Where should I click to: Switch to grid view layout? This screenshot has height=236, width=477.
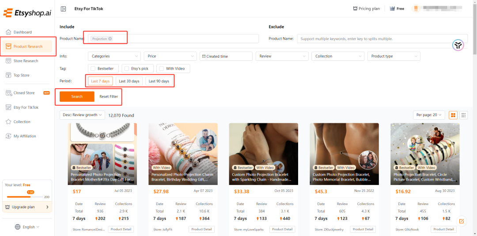pyautogui.click(x=453, y=115)
